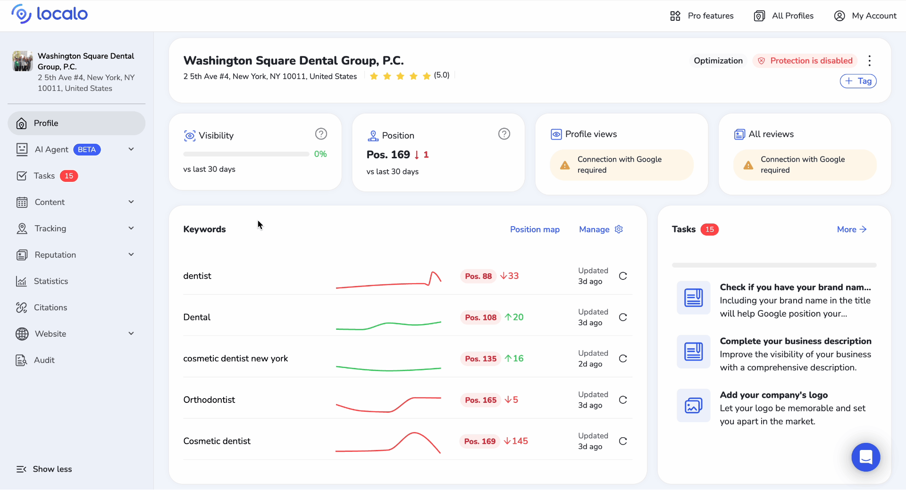
Task: Open the Position map link
Action: click(535, 229)
